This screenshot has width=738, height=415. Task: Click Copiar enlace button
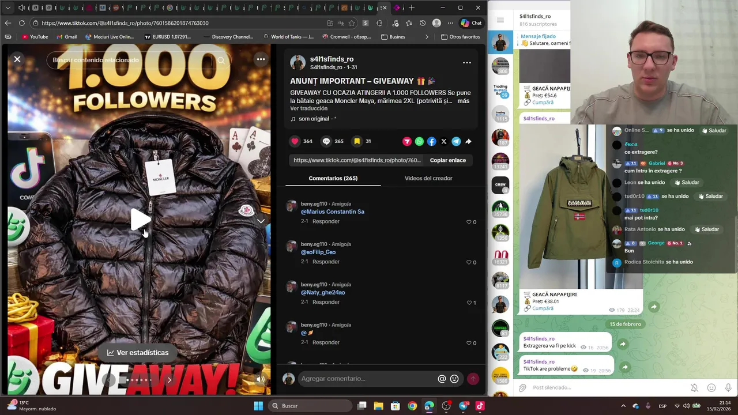[x=448, y=160]
